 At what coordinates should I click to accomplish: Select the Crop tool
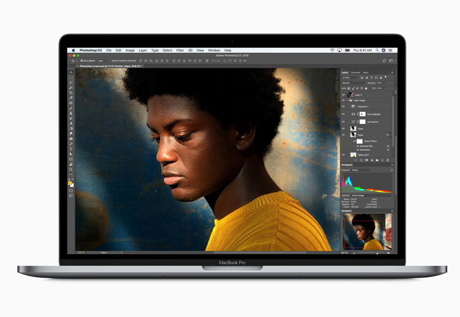coord(71,93)
